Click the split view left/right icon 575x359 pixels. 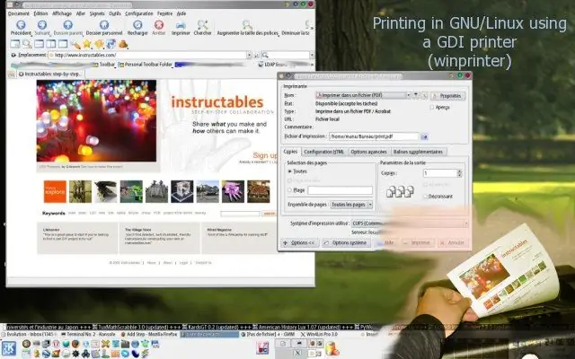51,44
